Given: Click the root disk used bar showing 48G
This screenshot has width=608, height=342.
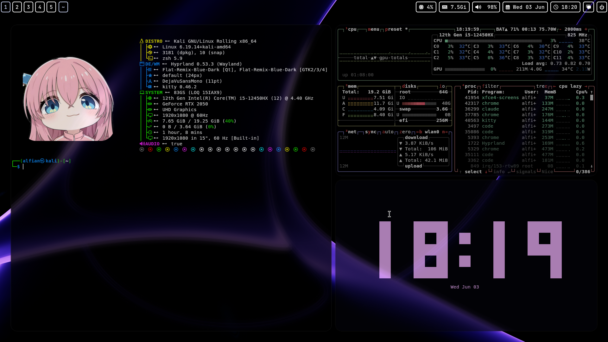Looking at the screenshot, I should coord(419,104).
